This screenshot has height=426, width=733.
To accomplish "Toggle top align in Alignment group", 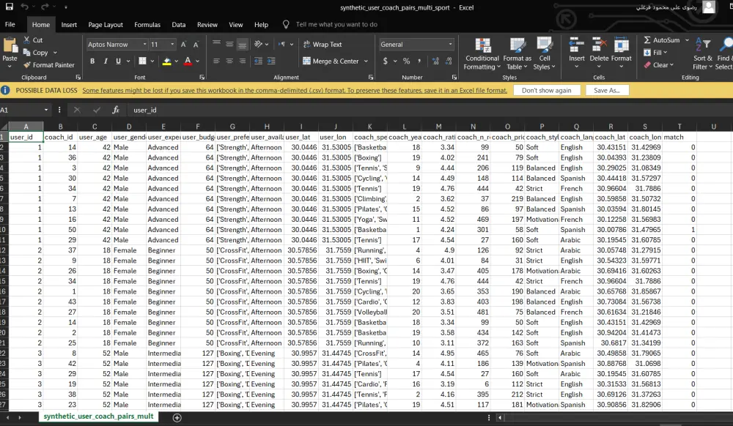I will 216,44.
